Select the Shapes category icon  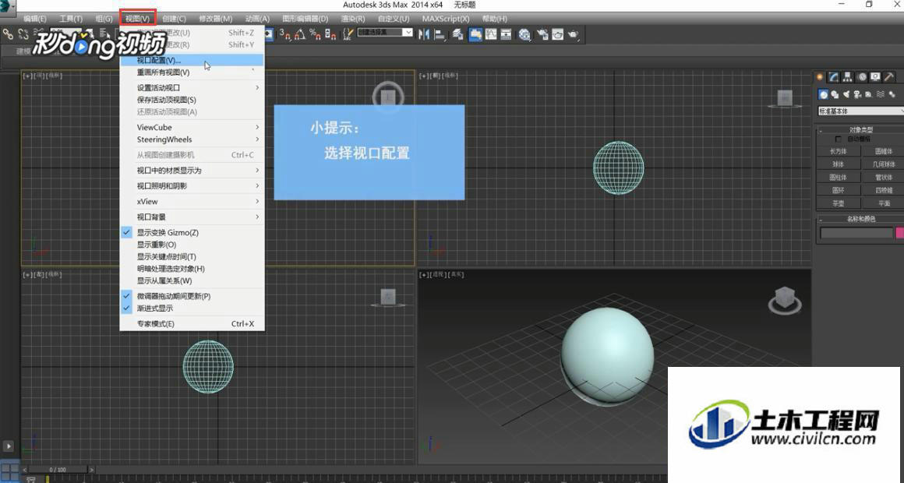tap(834, 94)
